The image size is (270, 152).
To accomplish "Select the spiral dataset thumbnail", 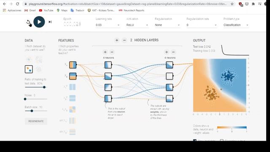I will click(39, 69).
